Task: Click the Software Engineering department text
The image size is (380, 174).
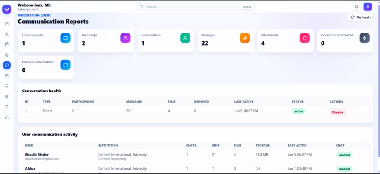Action: pos(112,159)
